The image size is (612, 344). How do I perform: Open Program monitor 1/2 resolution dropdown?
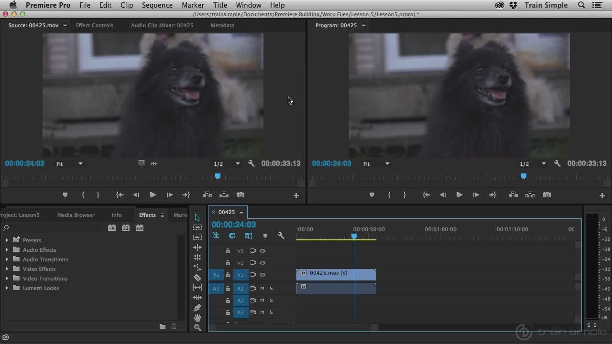[x=533, y=164]
